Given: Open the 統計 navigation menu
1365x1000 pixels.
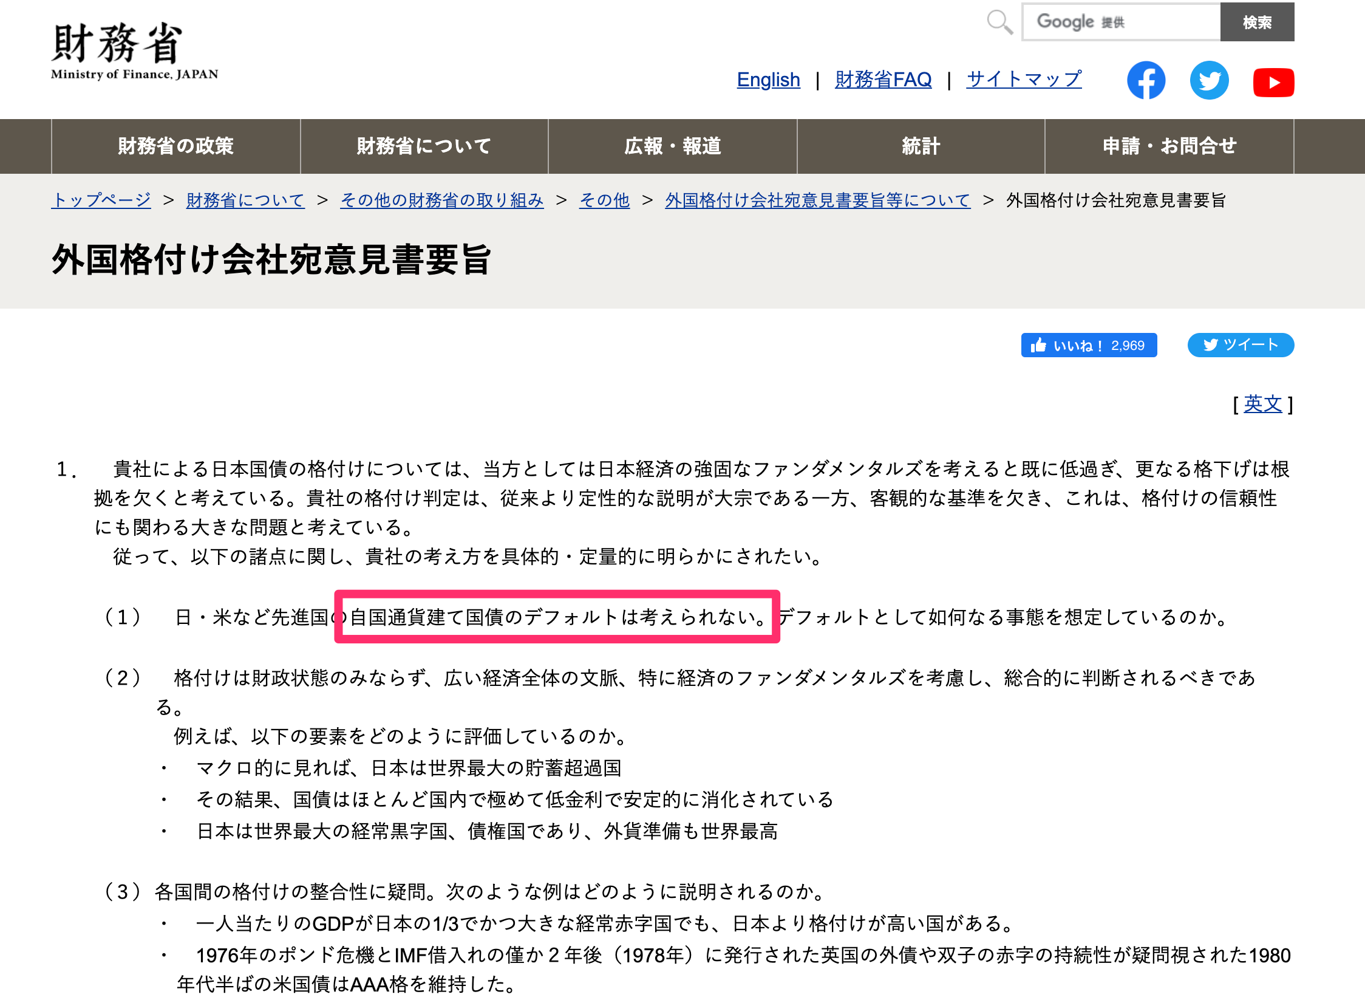Looking at the screenshot, I should [921, 146].
